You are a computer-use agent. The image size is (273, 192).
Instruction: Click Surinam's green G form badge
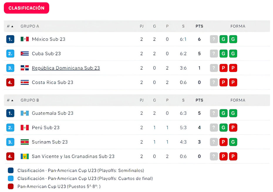coord(233,142)
